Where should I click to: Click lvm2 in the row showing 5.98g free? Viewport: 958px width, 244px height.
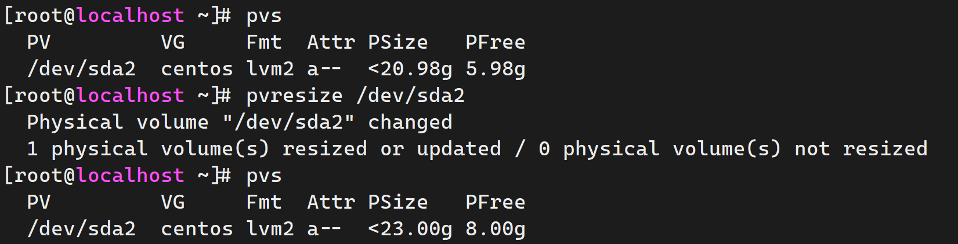point(270,69)
